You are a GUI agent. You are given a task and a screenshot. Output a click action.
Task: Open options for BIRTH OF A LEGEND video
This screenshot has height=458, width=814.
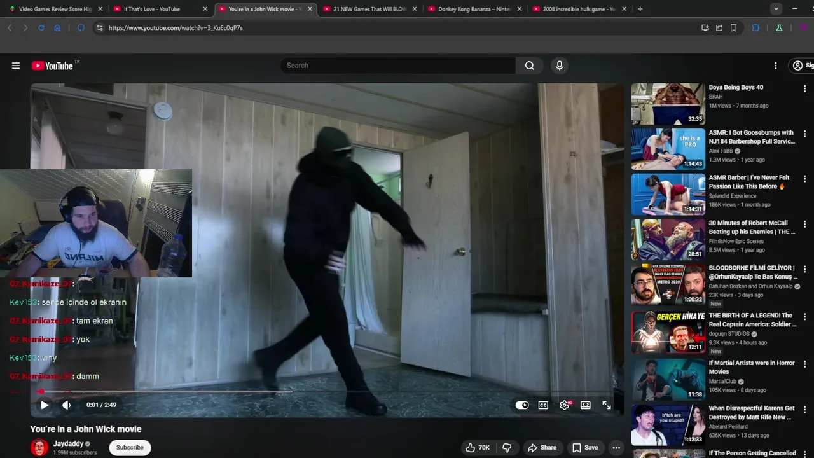point(804,317)
